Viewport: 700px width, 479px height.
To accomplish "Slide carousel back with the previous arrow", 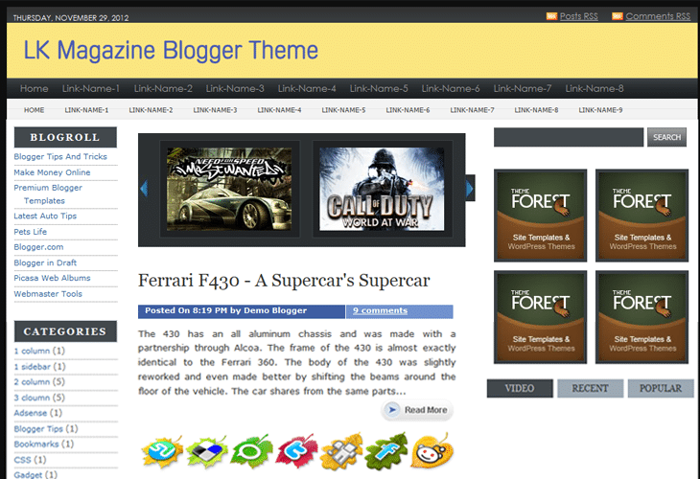I will [144, 189].
